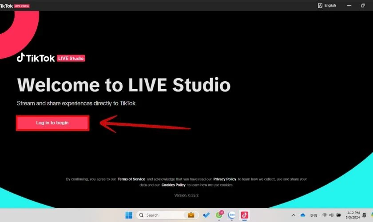
Task: Click the Welcome to LIVE Studio heading
Action: [x=124, y=85]
